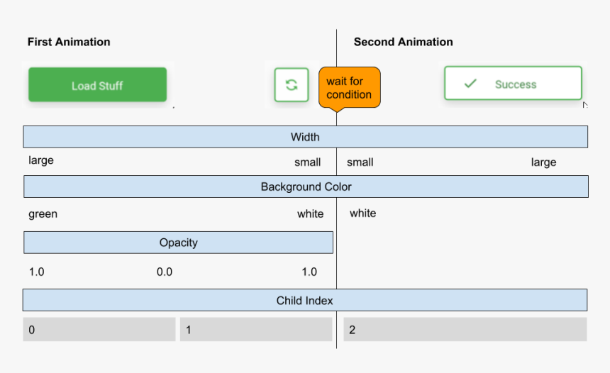Click the Success button label

(x=516, y=84)
